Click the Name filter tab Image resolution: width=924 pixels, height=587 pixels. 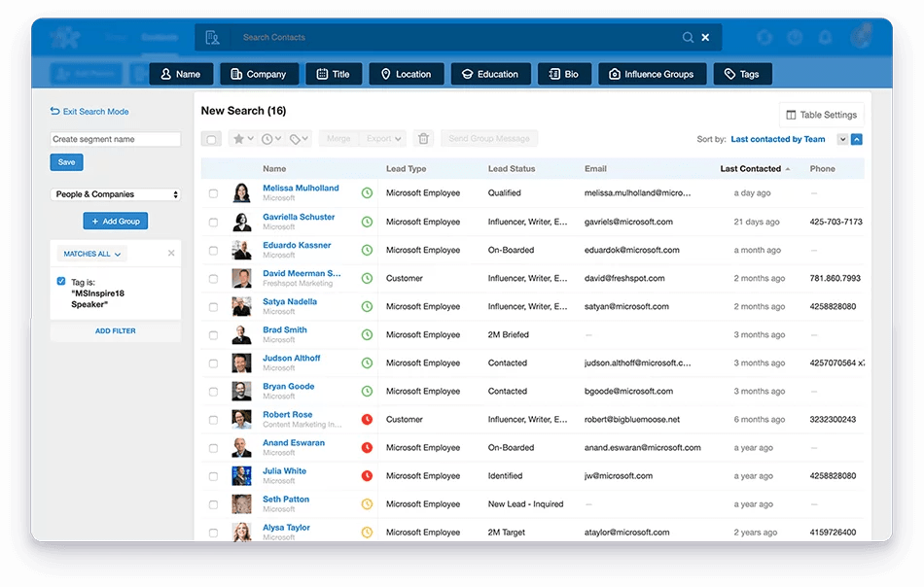[180, 73]
